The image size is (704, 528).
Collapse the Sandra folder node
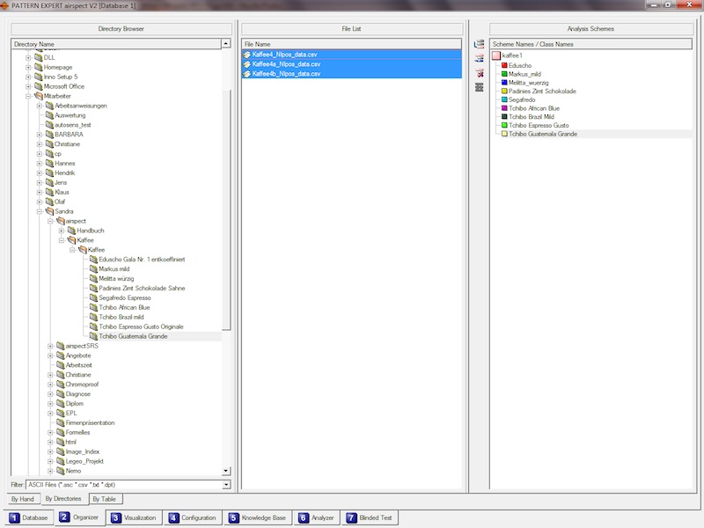[x=40, y=212]
